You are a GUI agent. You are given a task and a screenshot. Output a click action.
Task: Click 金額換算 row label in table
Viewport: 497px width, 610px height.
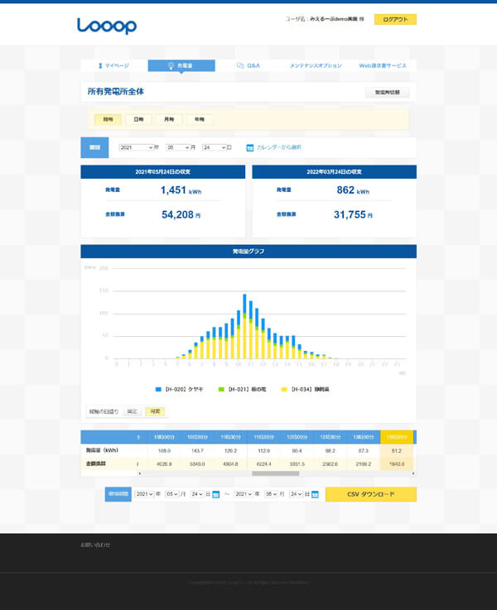coord(96,464)
